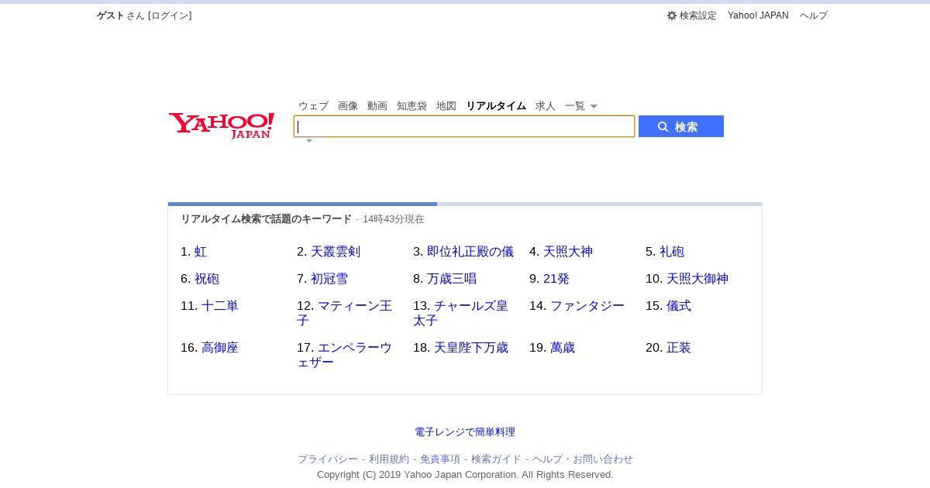
Task: Open trending keyword 初冠雪
Action: [x=329, y=279]
